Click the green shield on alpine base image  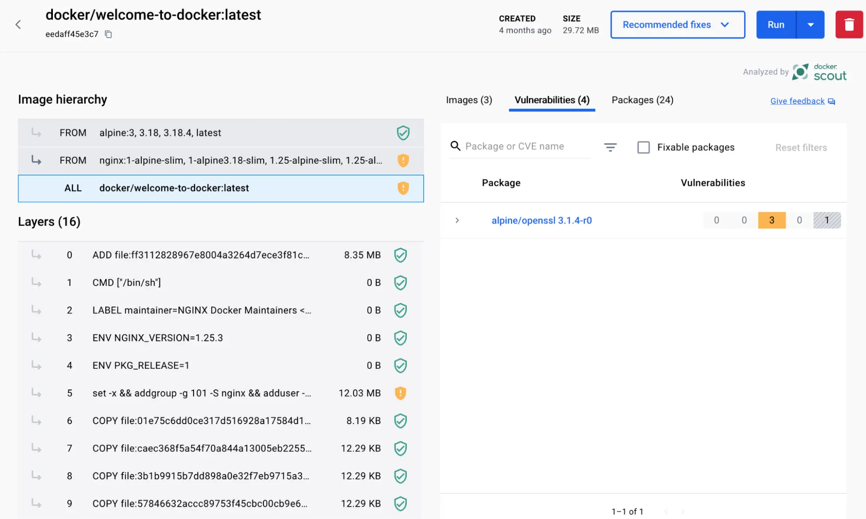402,132
